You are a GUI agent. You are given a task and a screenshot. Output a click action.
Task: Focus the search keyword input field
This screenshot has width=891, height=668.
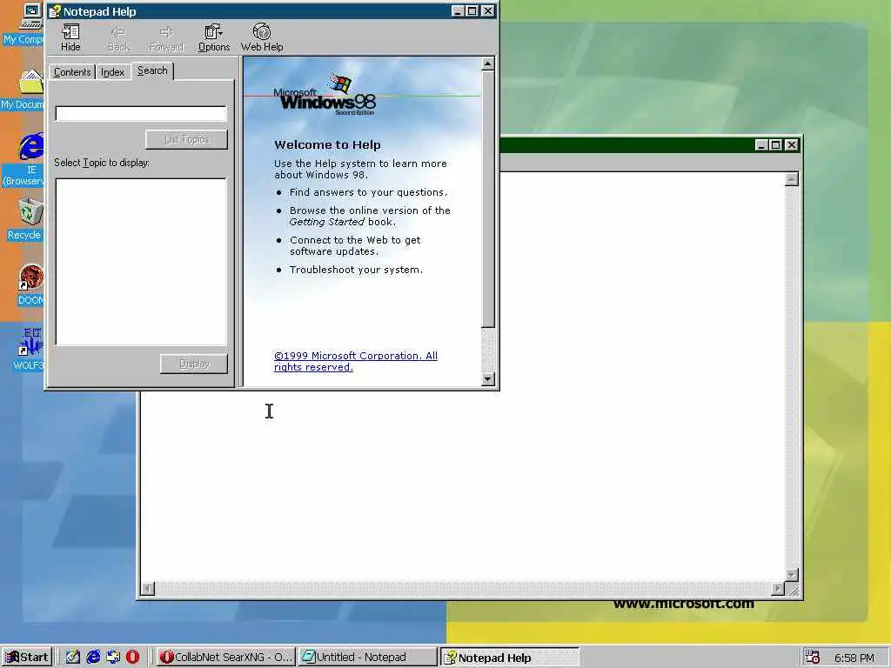[x=141, y=114]
